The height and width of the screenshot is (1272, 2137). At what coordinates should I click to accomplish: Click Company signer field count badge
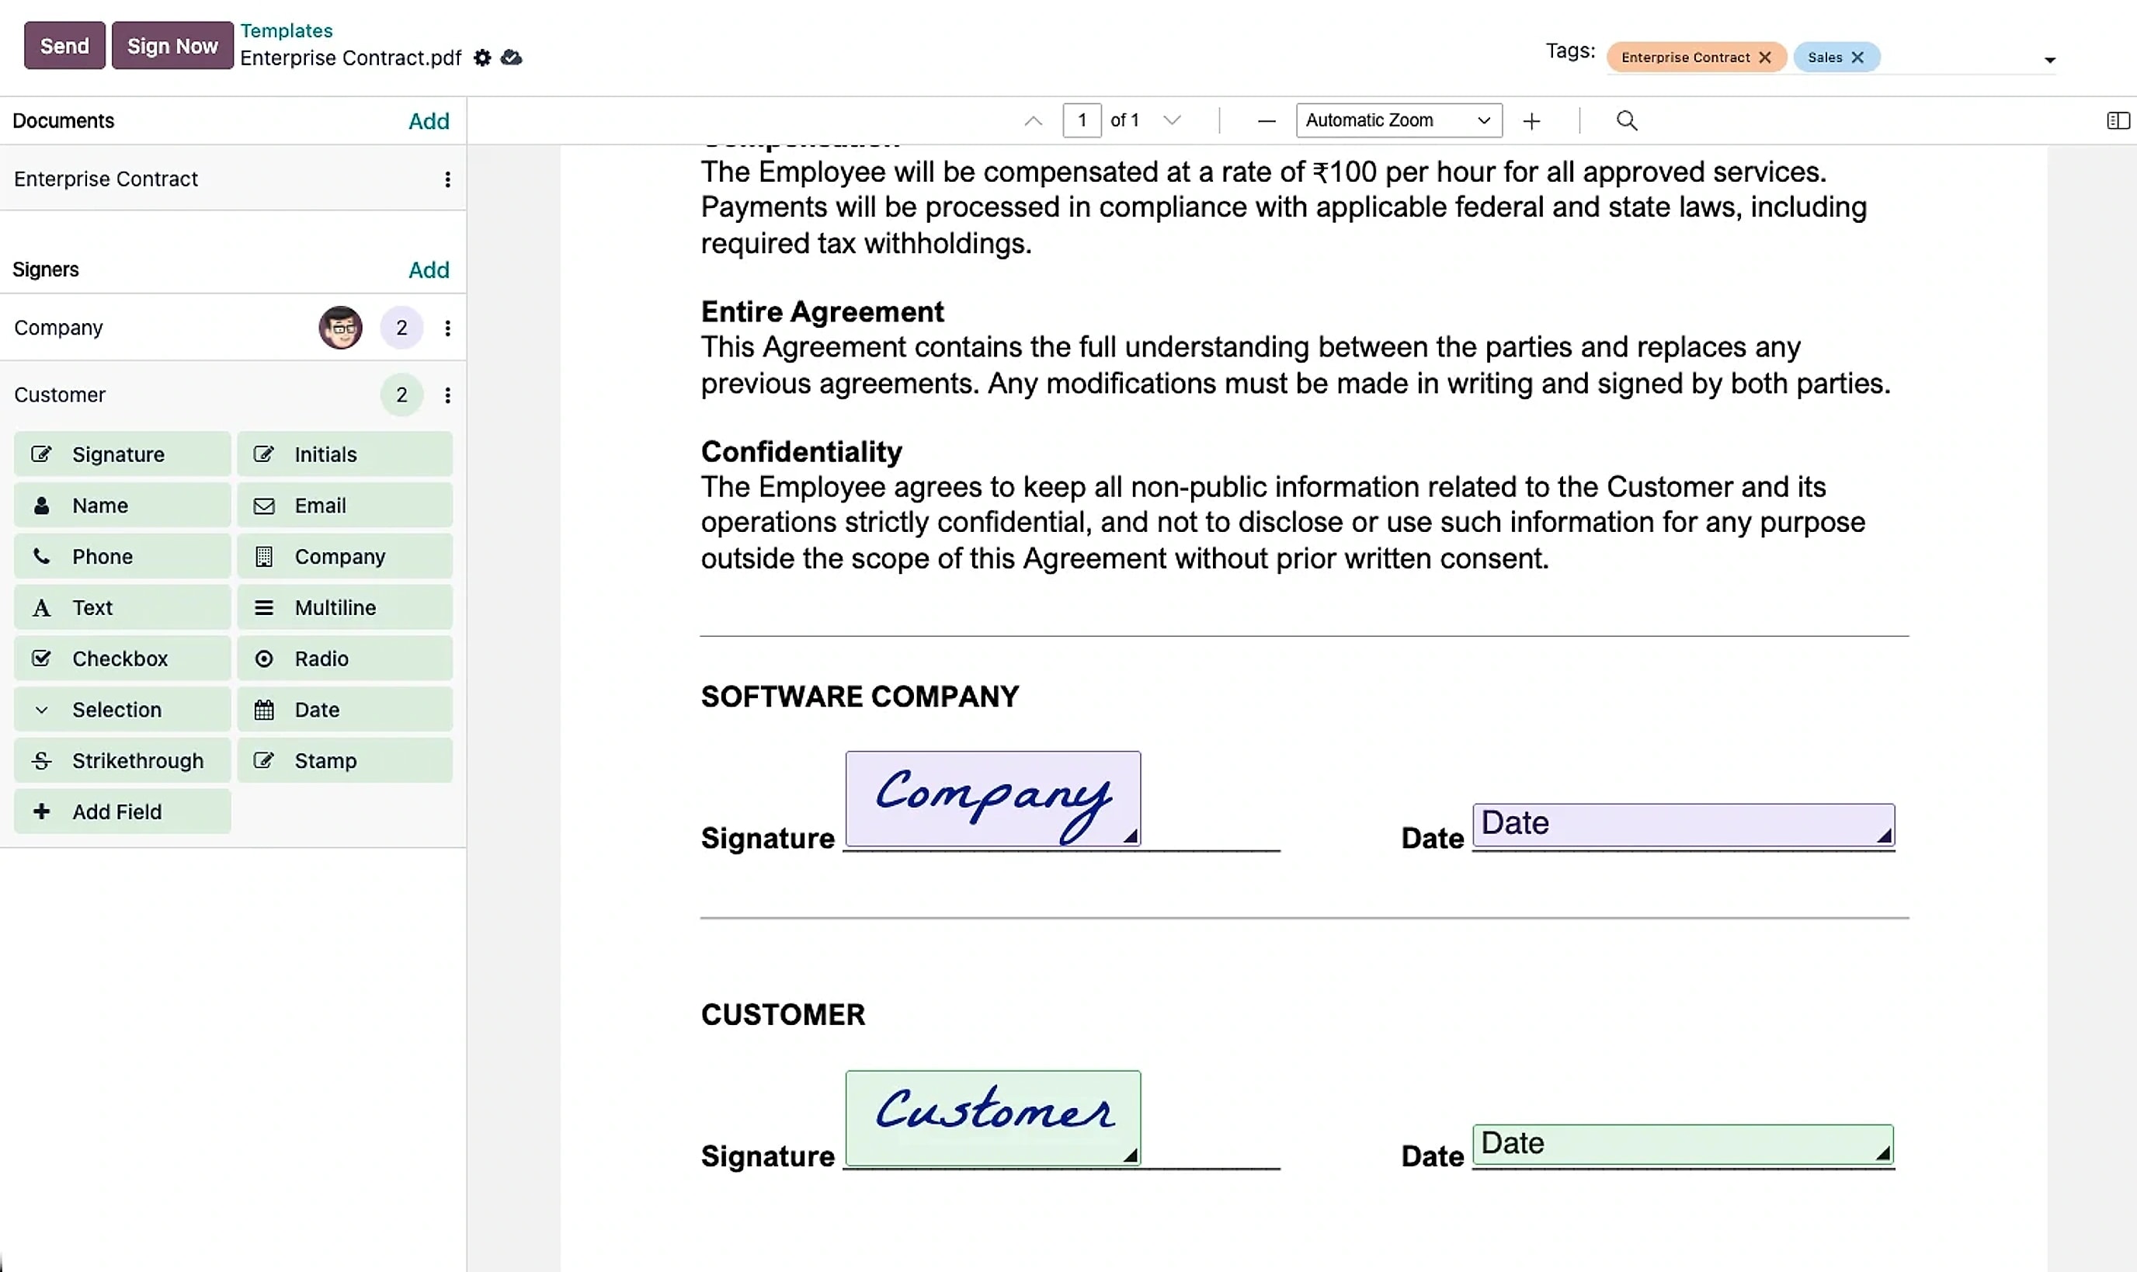[402, 328]
